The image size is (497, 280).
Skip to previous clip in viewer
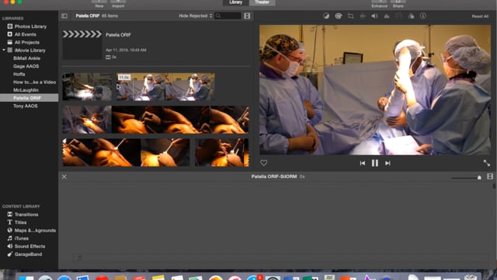tap(363, 163)
